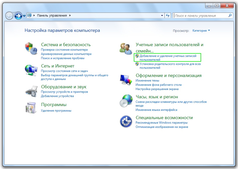Open the Категория view-by dropdown
The image size is (238, 169).
click(x=201, y=31)
